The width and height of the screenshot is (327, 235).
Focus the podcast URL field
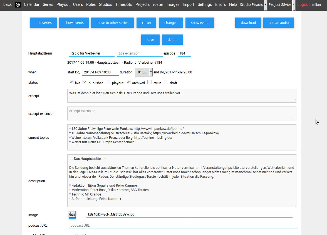click(183, 226)
